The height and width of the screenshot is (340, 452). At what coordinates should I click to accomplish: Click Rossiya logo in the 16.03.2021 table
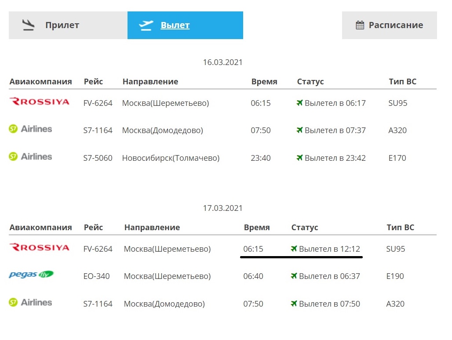(x=40, y=101)
